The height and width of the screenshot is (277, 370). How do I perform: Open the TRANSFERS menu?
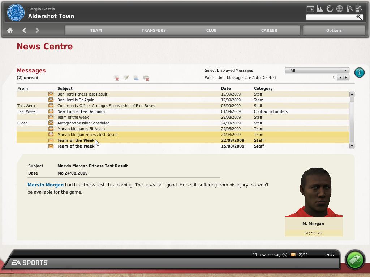(154, 30)
